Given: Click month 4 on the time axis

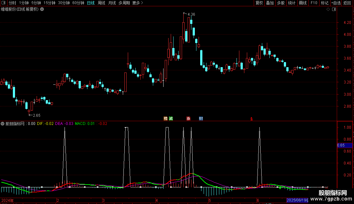Looking at the screenshot, I should [156, 201].
